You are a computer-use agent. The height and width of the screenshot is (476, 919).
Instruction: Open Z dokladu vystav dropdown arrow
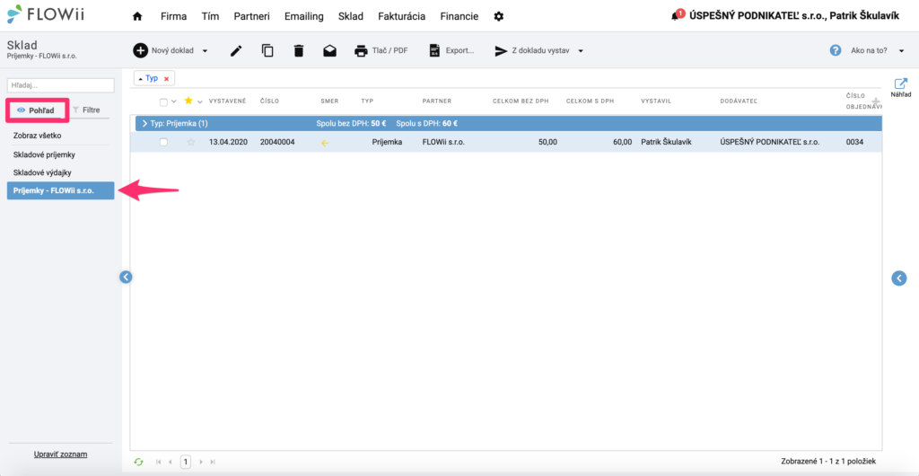coord(581,51)
